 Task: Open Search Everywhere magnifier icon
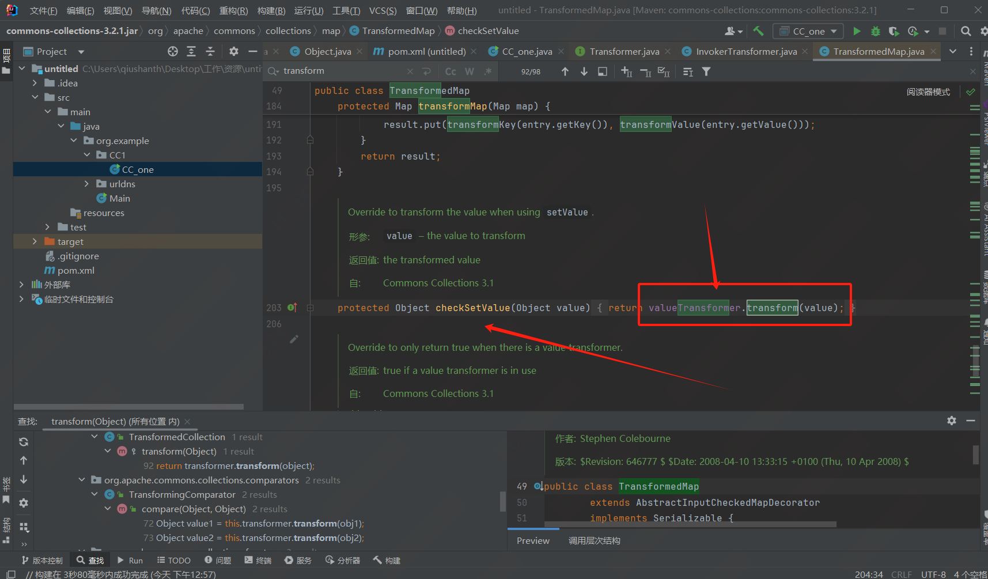(x=966, y=31)
